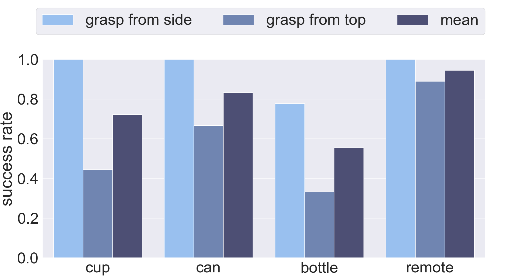Click the dark mean legend swatch
The image size is (521, 278).
(x=412, y=20)
